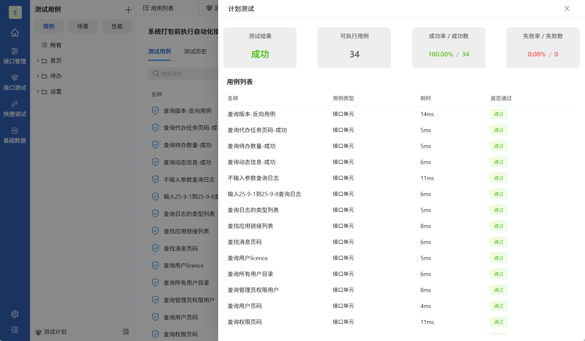Click the shield icon for 查找消息页码
This screenshot has height=341, width=585.
[x=156, y=248]
